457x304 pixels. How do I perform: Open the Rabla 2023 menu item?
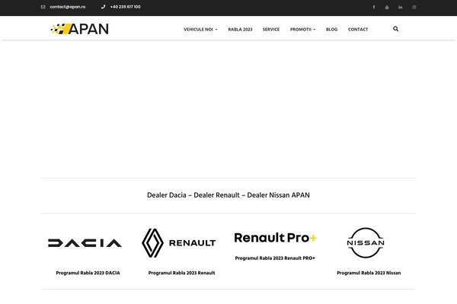(240, 30)
